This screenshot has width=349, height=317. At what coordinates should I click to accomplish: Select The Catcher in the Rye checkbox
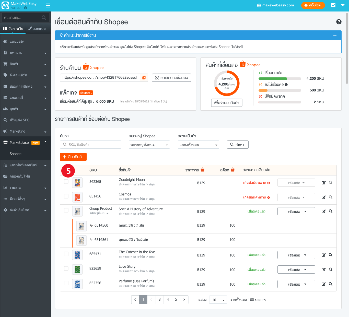[x=66, y=254]
